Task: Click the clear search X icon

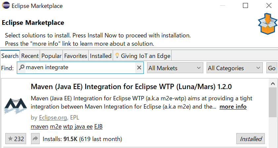Action: (139, 68)
